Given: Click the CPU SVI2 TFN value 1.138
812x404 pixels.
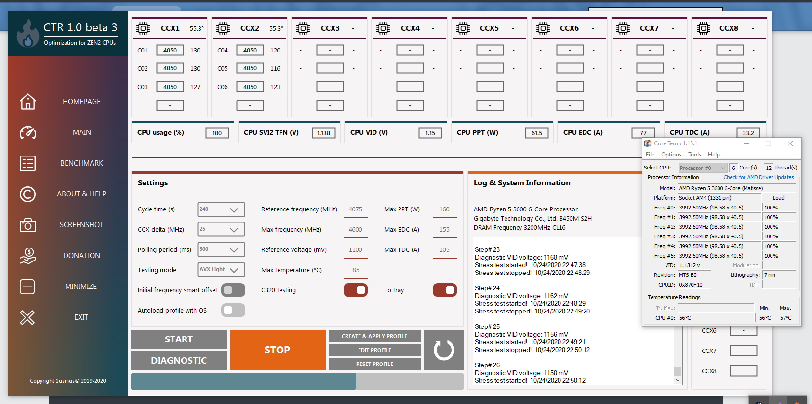Looking at the screenshot, I should pos(324,133).
